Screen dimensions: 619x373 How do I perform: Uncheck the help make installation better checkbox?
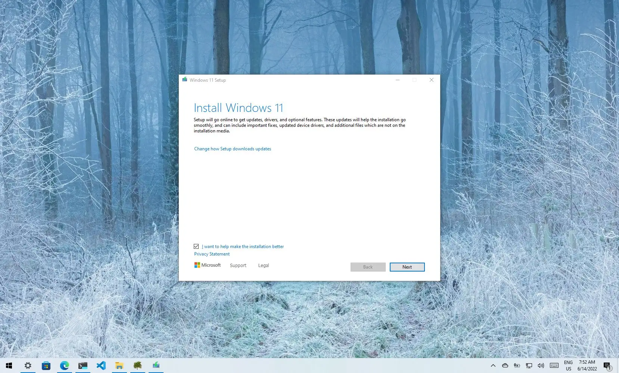pyautogui.click(x=196, y=247)
